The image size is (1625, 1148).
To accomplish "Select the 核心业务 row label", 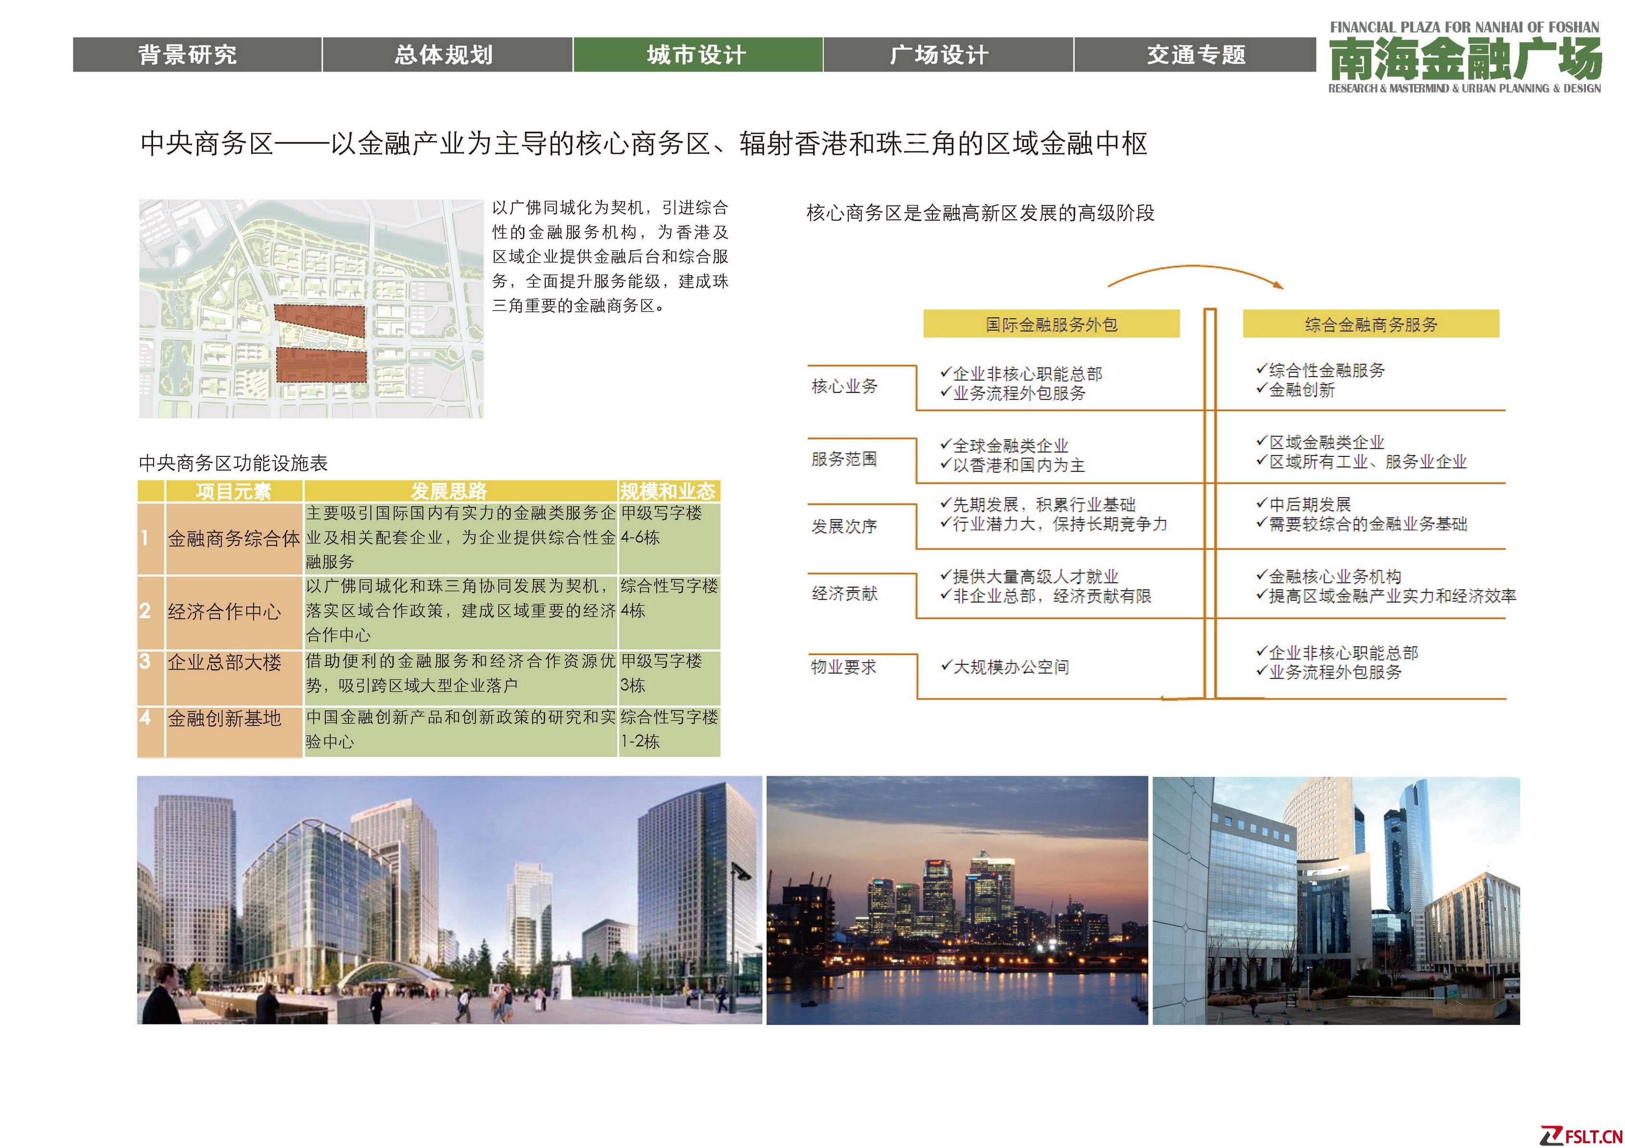I will [x=844, y=386].
